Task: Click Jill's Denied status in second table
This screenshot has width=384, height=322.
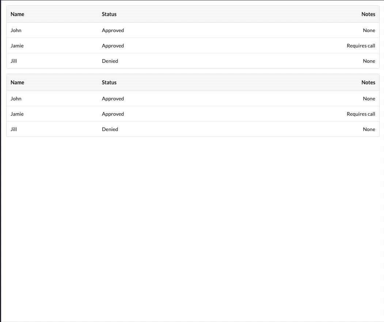Action: pyautogui.click(x=110, y=129)
